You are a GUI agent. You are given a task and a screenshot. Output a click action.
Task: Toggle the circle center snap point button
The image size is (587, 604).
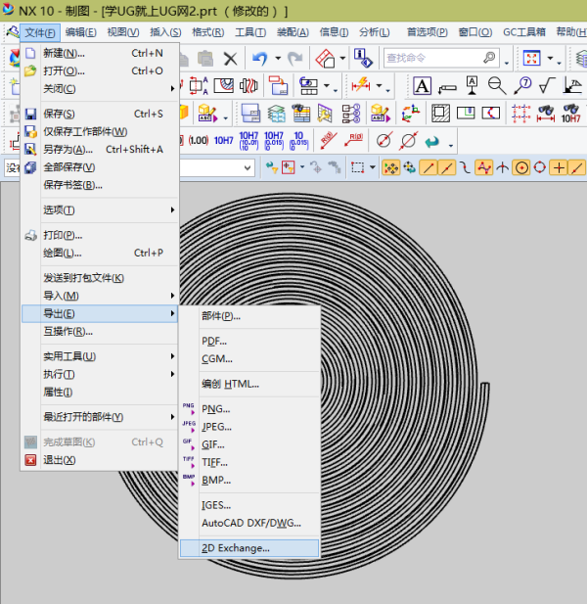tap(521, 167)
